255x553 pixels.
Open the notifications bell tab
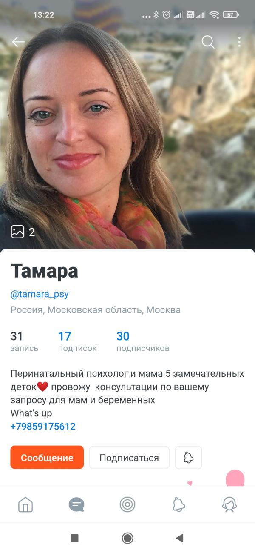coord(179,505)
